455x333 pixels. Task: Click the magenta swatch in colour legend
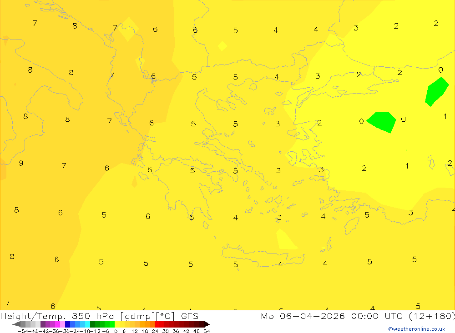[57, 324]
